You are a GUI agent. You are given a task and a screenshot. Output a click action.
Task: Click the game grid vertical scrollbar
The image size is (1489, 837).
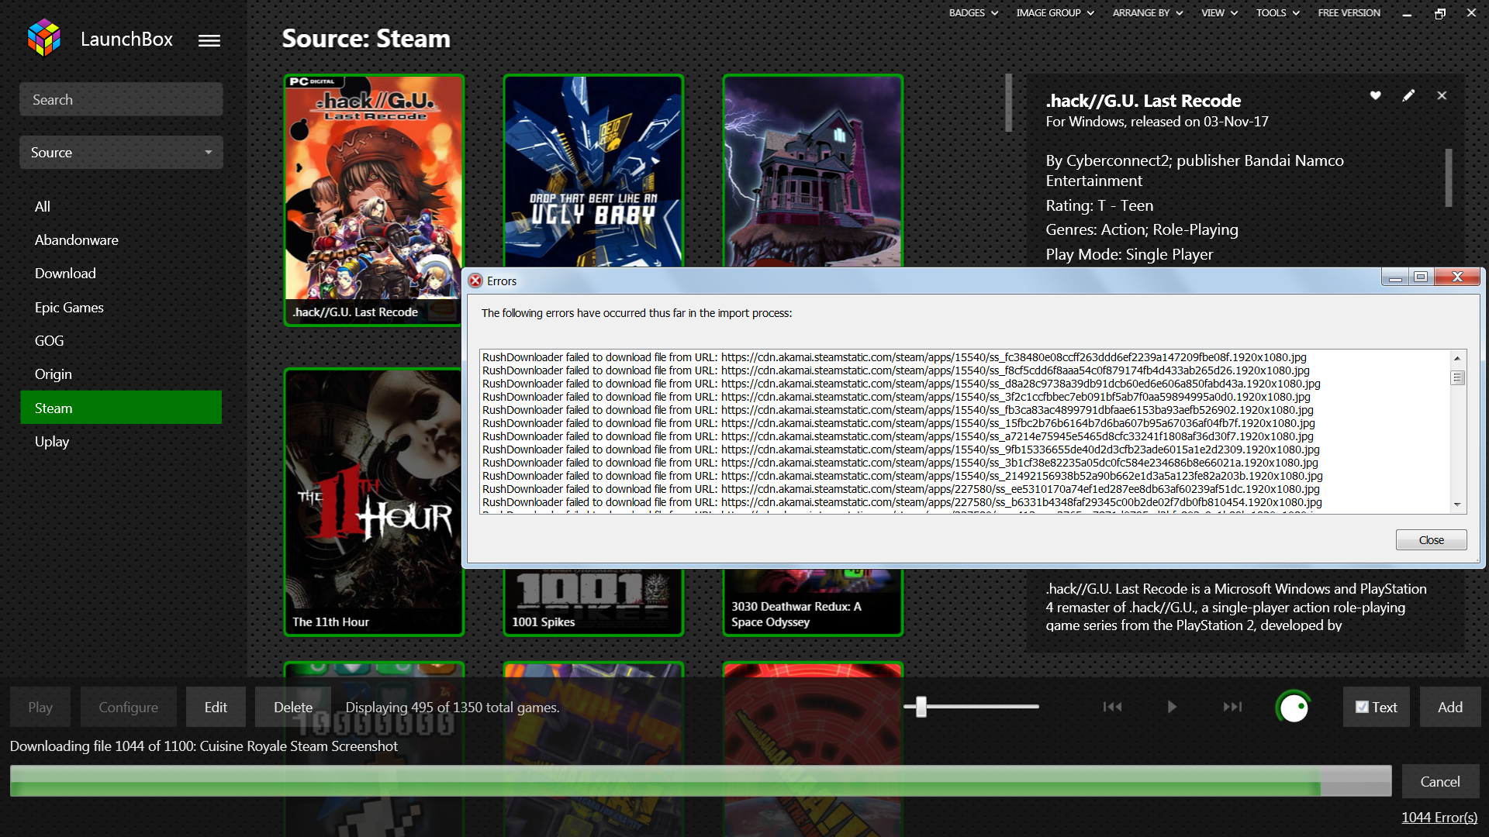pos(1008,102)
